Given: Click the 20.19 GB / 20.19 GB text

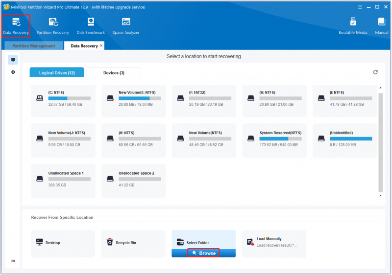Looking at the screenshot, I should [206, 105].
